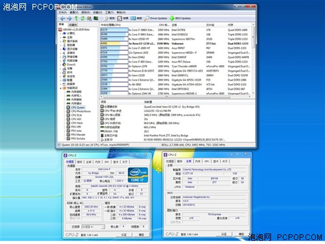Expand the 操作系统 operating system node

click(60, 41)
